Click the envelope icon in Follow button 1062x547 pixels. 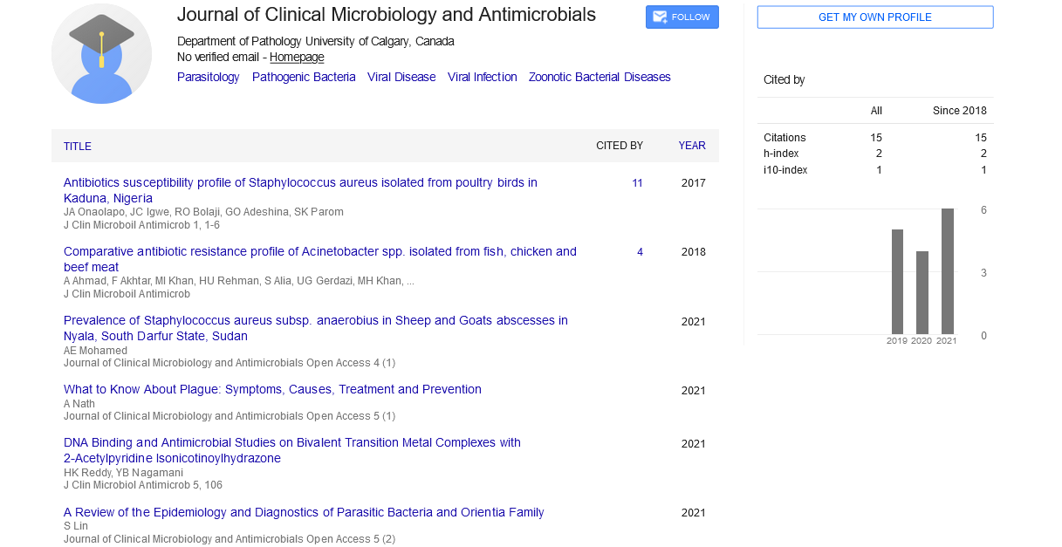pyautogui.click(x=660, y=17)
